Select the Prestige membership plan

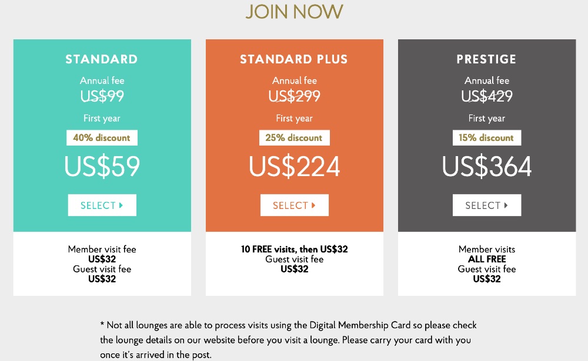[486, 205]
